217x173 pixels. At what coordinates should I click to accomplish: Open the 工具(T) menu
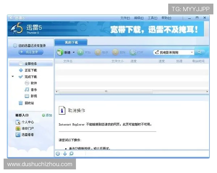click(x=152, y=18)
